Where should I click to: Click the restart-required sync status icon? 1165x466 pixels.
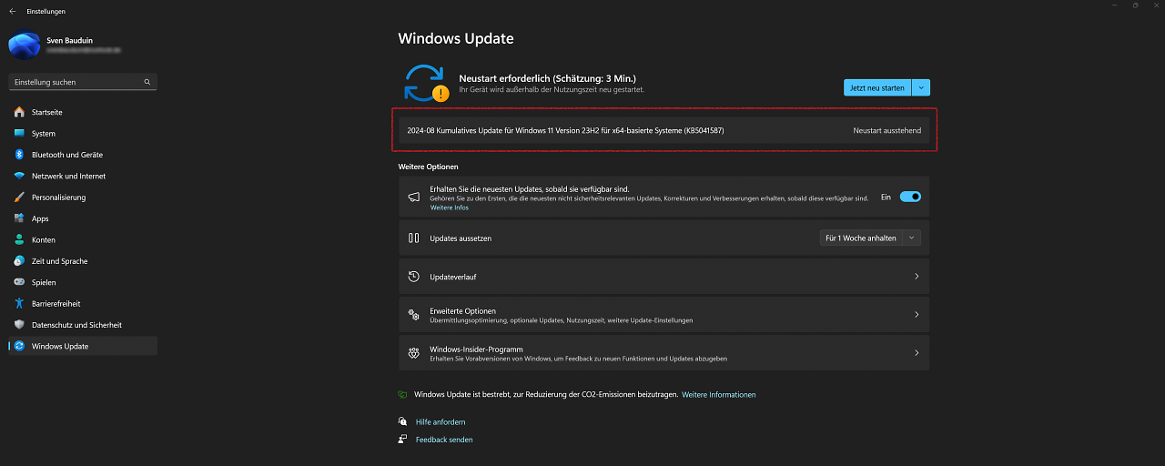426,82
